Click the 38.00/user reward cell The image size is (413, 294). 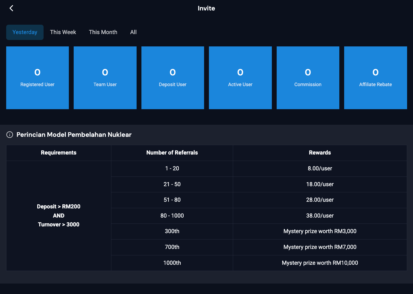pos(320,216)
